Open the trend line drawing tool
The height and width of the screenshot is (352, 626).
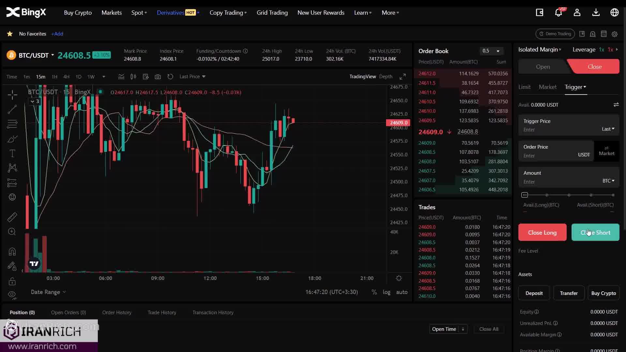[12, 109]
